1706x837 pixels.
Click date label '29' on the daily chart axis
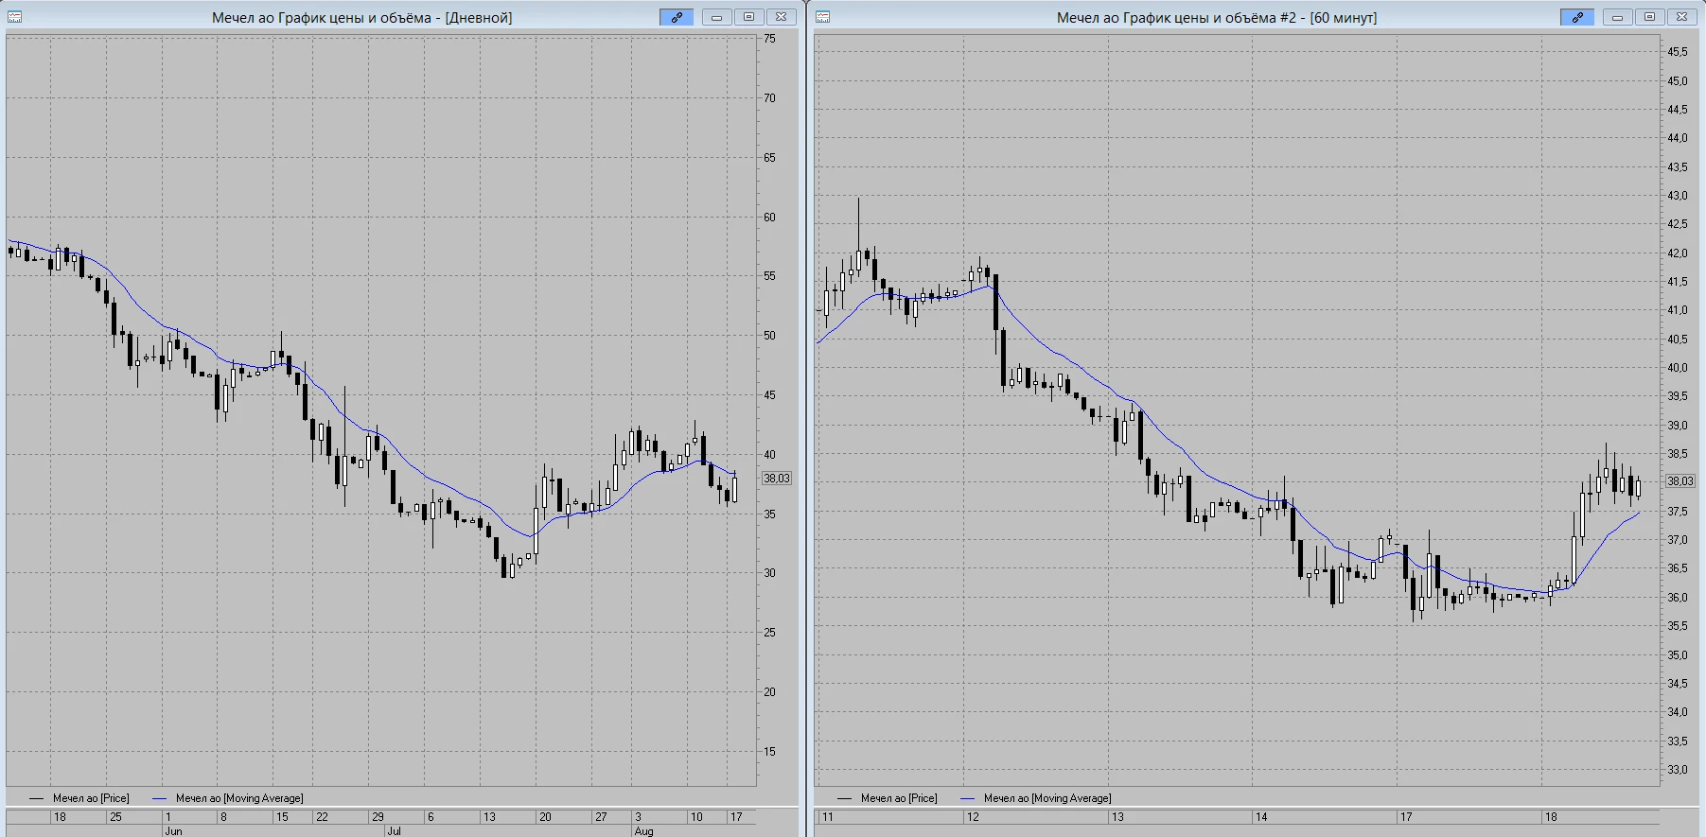coord(378,817)
